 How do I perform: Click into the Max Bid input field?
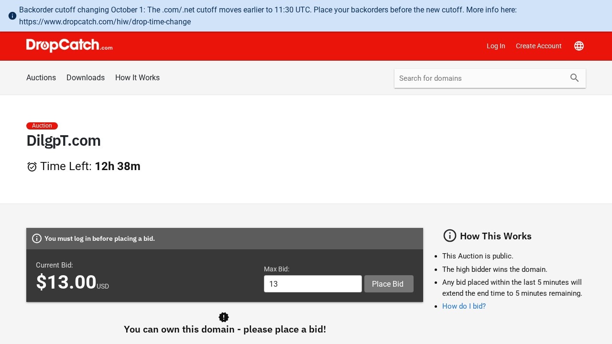coord(313,284)
